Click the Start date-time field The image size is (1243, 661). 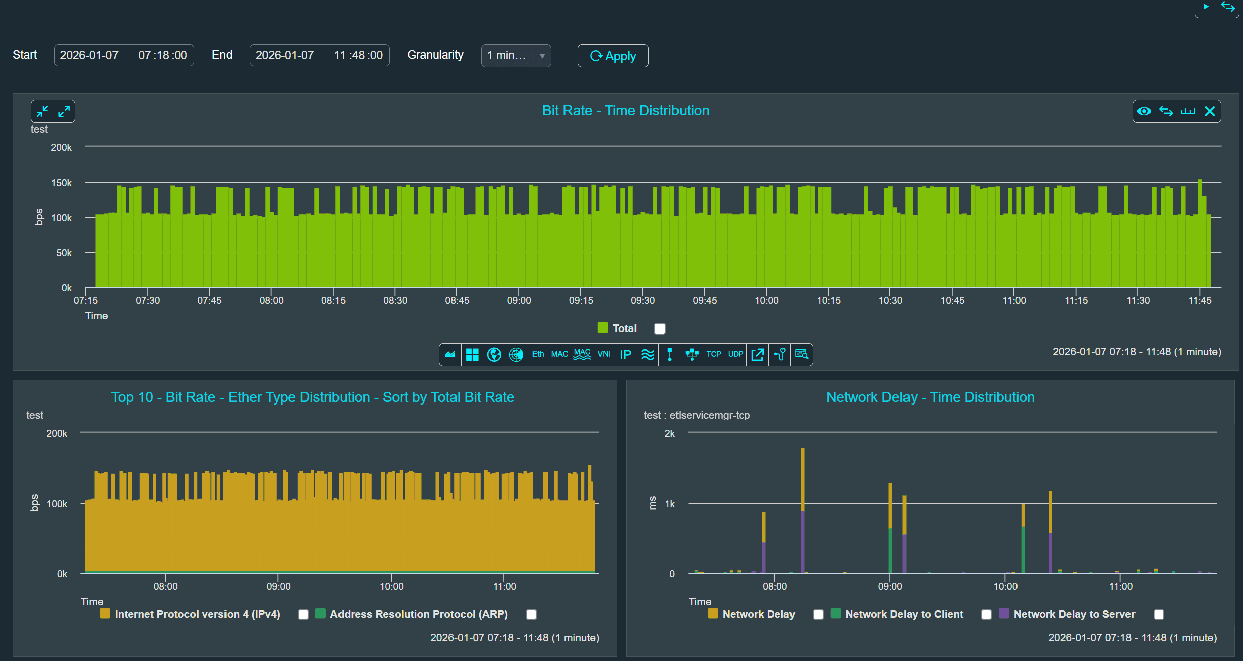124,55
